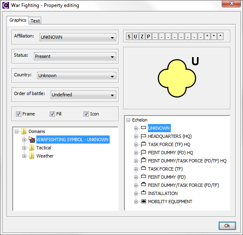Expand the Warfighting Symbol - Unknown node
This screenshot has width=243, height=235.
click(x=24, y=140)
